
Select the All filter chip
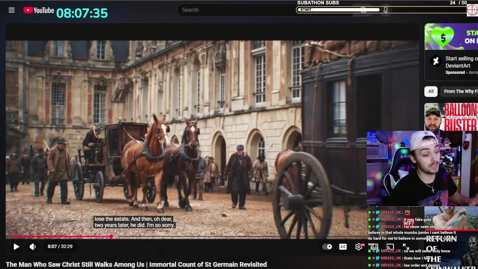pos(431,91)
